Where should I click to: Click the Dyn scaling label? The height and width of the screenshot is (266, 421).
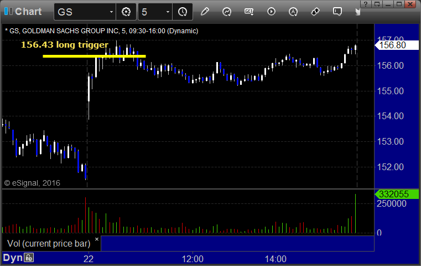click(13, 258)
